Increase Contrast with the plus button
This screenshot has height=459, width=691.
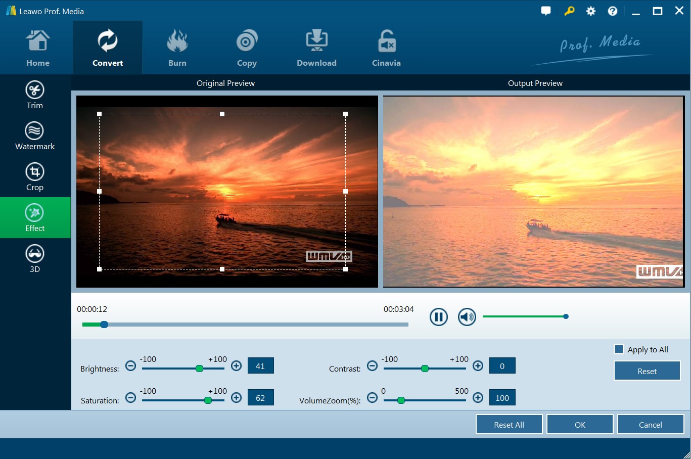click(478, 366)
